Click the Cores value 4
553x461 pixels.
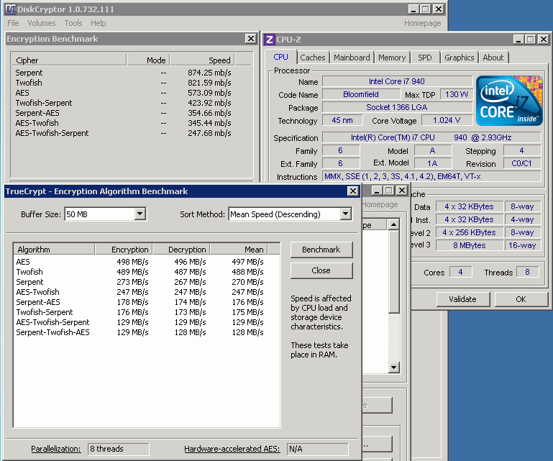pyautogui.click(x=461, y=272)
